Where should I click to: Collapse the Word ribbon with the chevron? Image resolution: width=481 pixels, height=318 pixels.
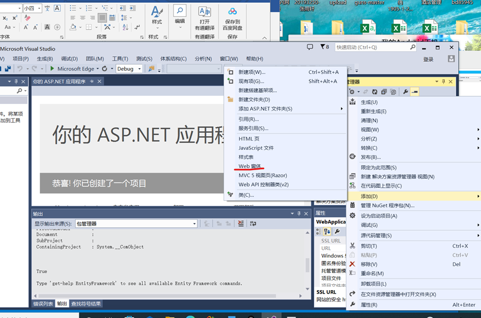click(265, 38)
